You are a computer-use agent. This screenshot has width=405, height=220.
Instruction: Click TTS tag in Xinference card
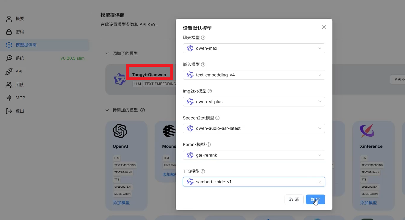click(x=364, y=179)
